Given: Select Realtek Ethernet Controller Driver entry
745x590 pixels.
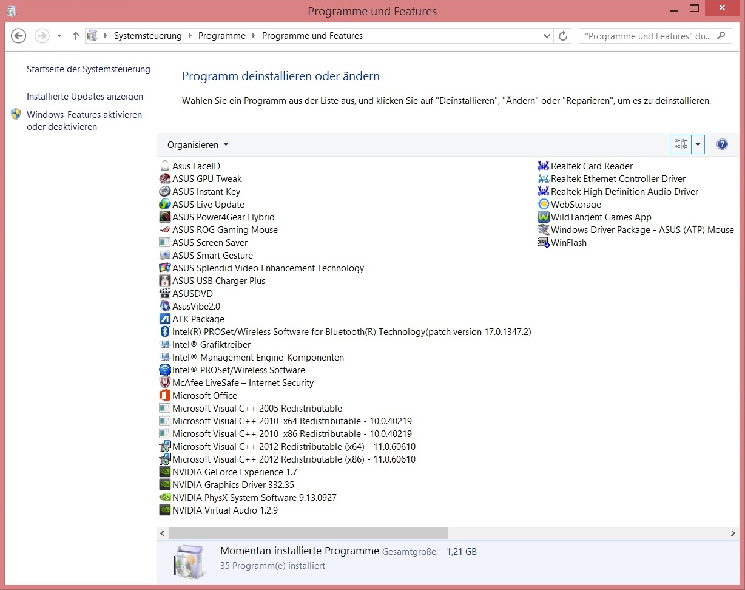Looking at the screenshot, I should point(612,178).
